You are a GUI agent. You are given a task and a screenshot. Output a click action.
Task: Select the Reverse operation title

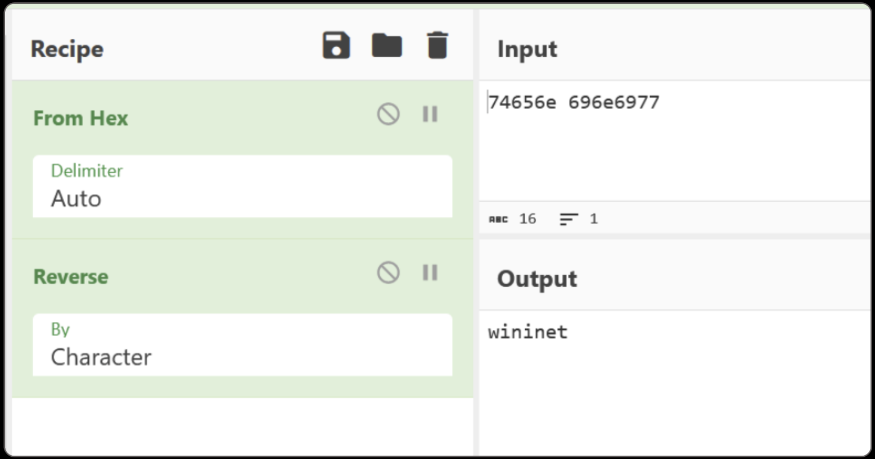[x=71, y=277]
